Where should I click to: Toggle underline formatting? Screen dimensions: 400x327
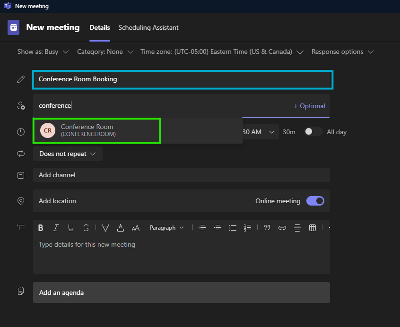click(x=70, y=228)
